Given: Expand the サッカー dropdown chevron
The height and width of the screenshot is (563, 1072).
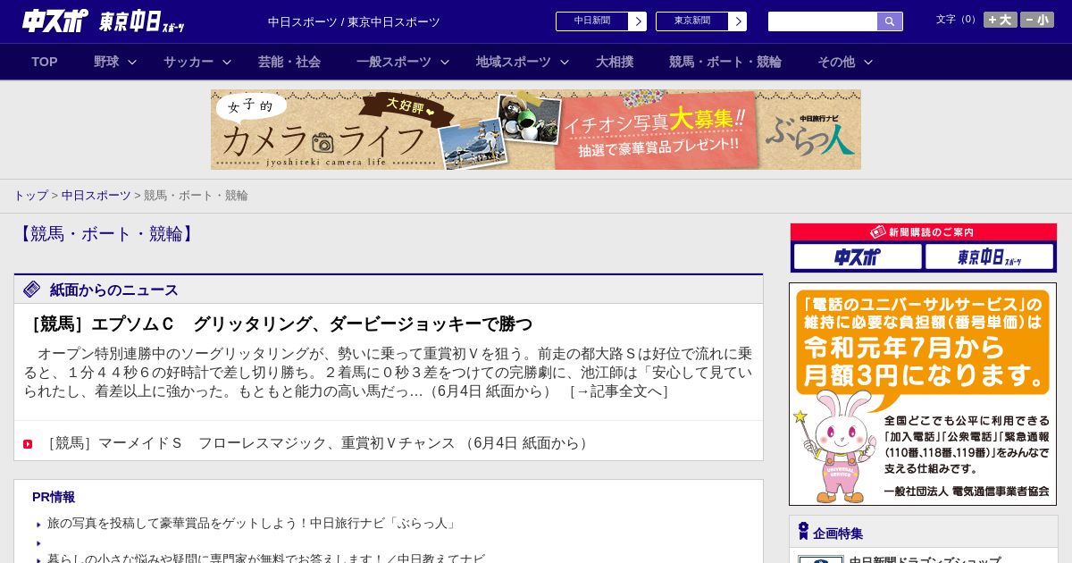Looking at the screenshot, I should coord(227,62).
